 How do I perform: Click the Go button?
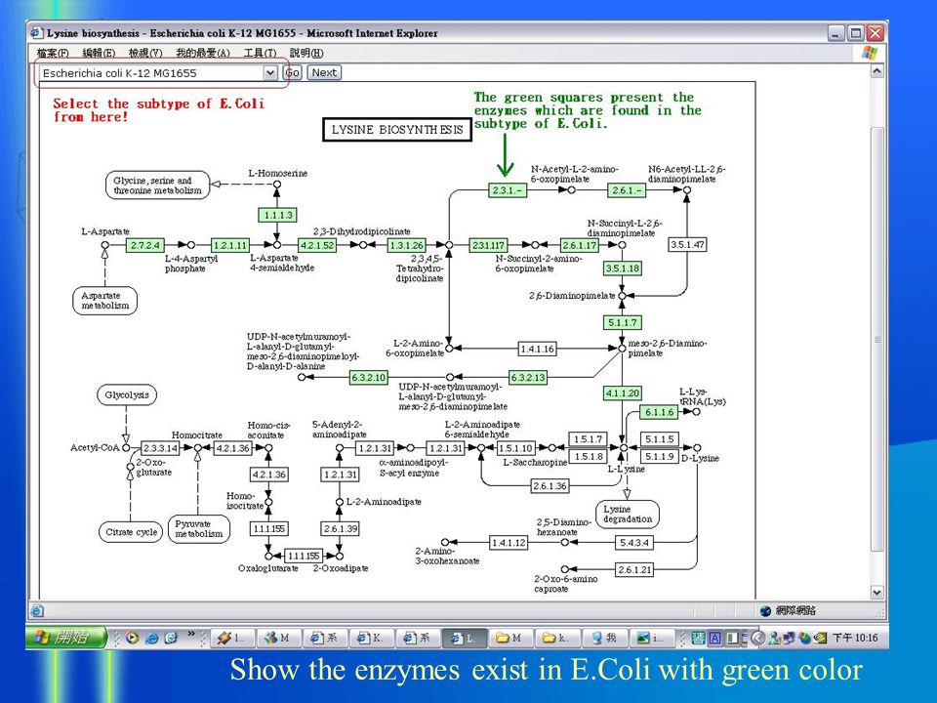[x=292, y=73]
